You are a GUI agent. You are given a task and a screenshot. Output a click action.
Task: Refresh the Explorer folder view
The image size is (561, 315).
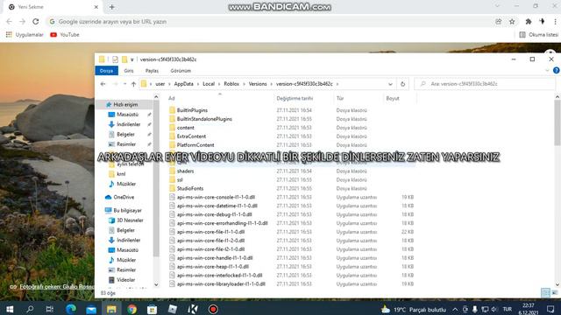pyautogui.click(x=402, y=84)
